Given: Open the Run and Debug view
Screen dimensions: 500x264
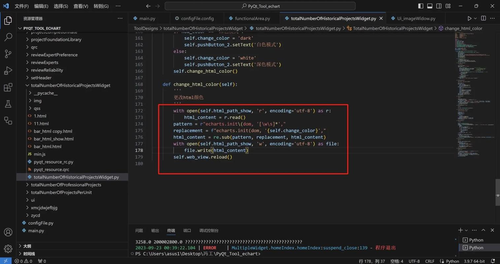Looking at the screenshot, I should 8,70.
